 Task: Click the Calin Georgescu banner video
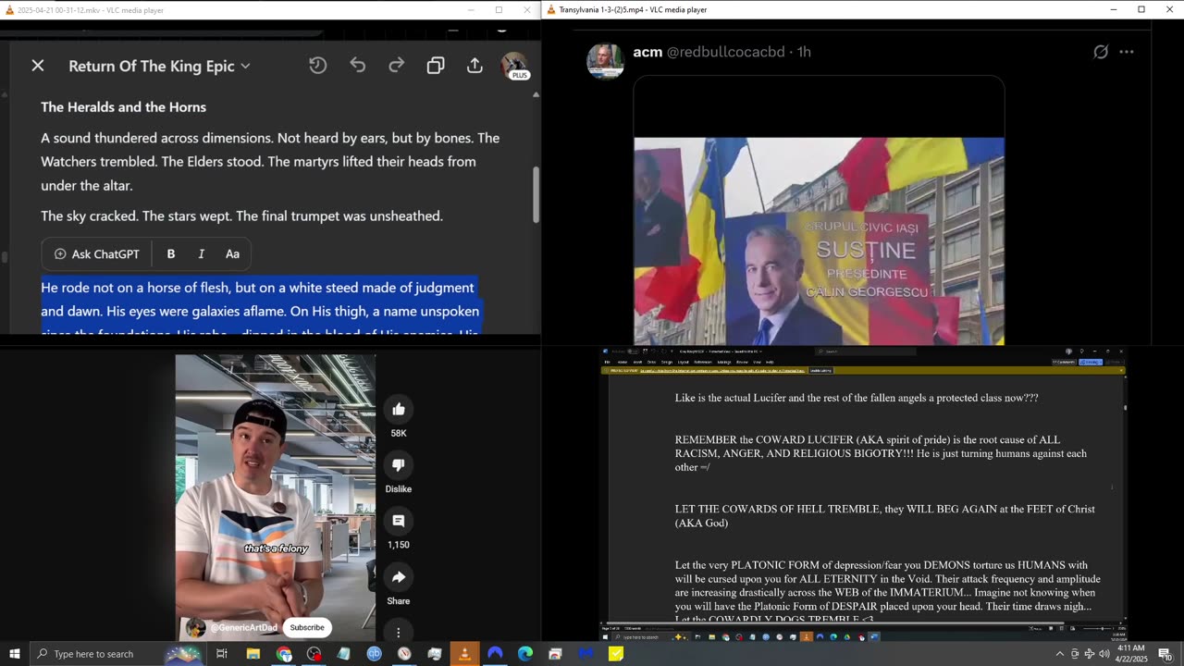point(819,240)
